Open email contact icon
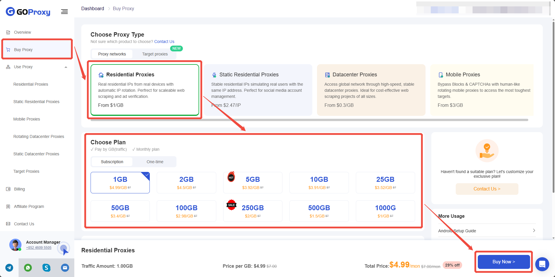The width and height of the screenshot is (555, 277). click(x=65, y=268)
